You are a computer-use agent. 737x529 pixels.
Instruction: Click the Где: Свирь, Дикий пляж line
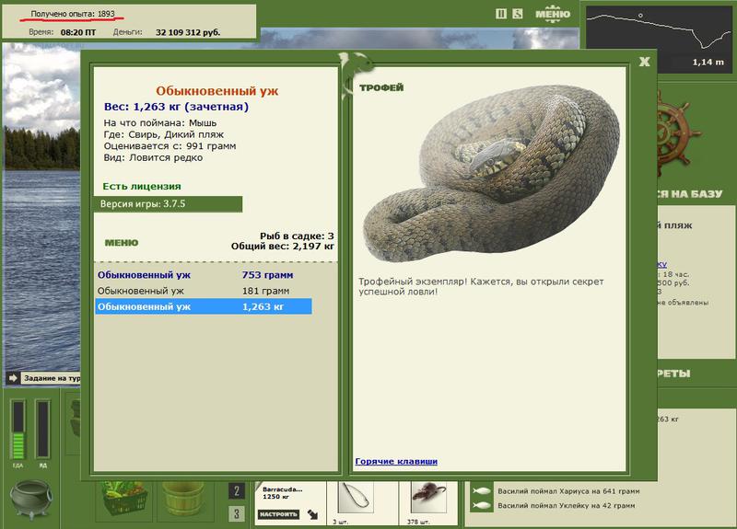point(164,134)
